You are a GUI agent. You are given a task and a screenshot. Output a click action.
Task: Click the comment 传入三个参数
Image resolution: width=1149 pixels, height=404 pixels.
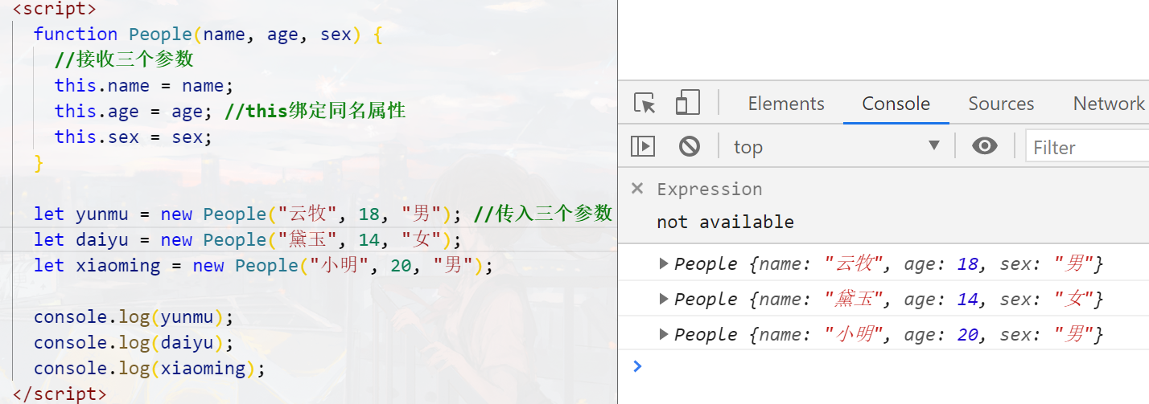tap(544, 214)
